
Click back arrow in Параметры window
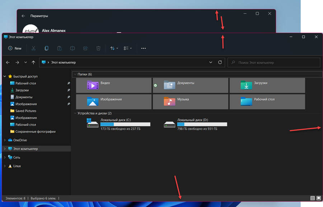pos(23,16)
